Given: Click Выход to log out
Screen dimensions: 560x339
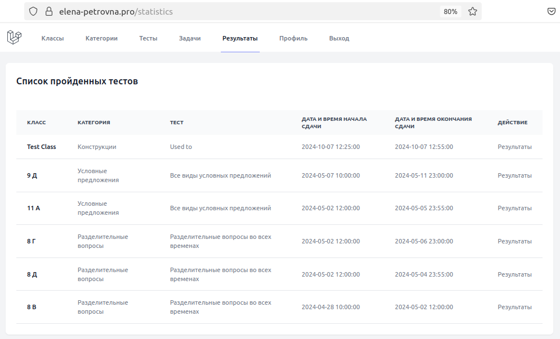Looking at the screenshot, I should coord(339,38).
